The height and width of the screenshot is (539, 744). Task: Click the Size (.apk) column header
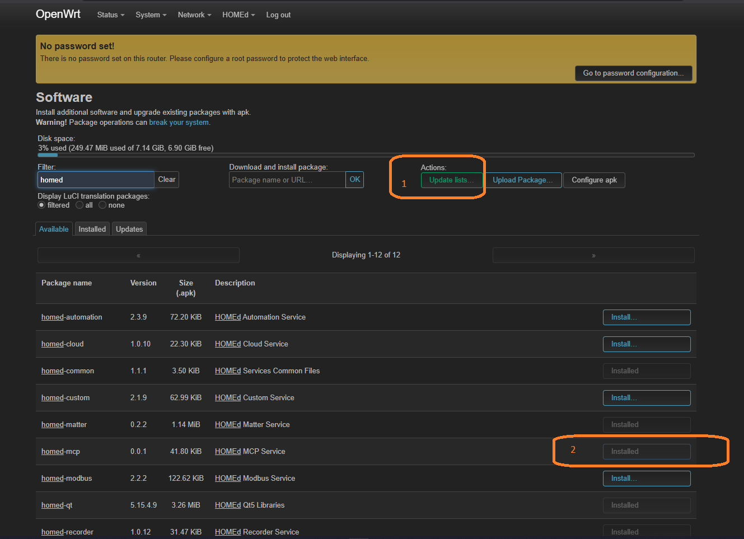click(x=186, y=288)
